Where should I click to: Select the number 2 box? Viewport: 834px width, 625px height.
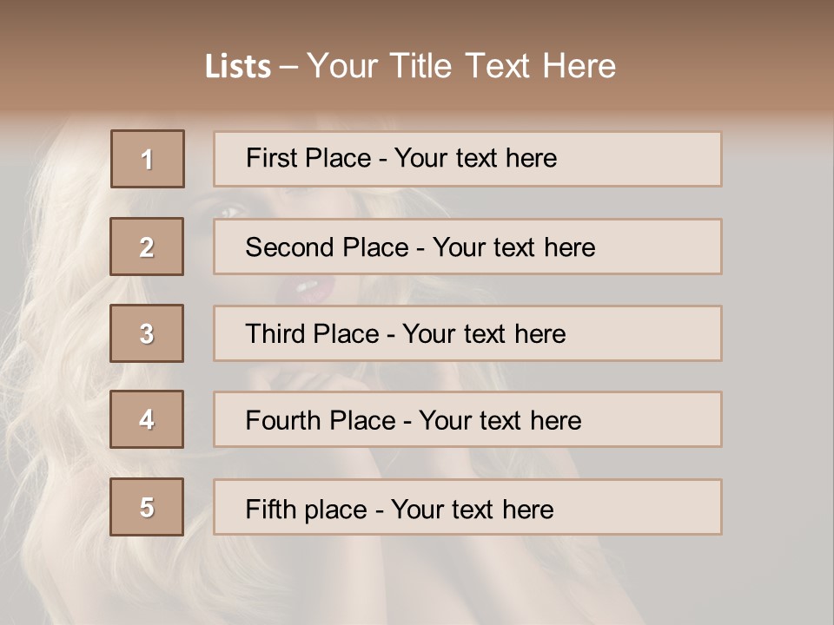coord(147,247)
